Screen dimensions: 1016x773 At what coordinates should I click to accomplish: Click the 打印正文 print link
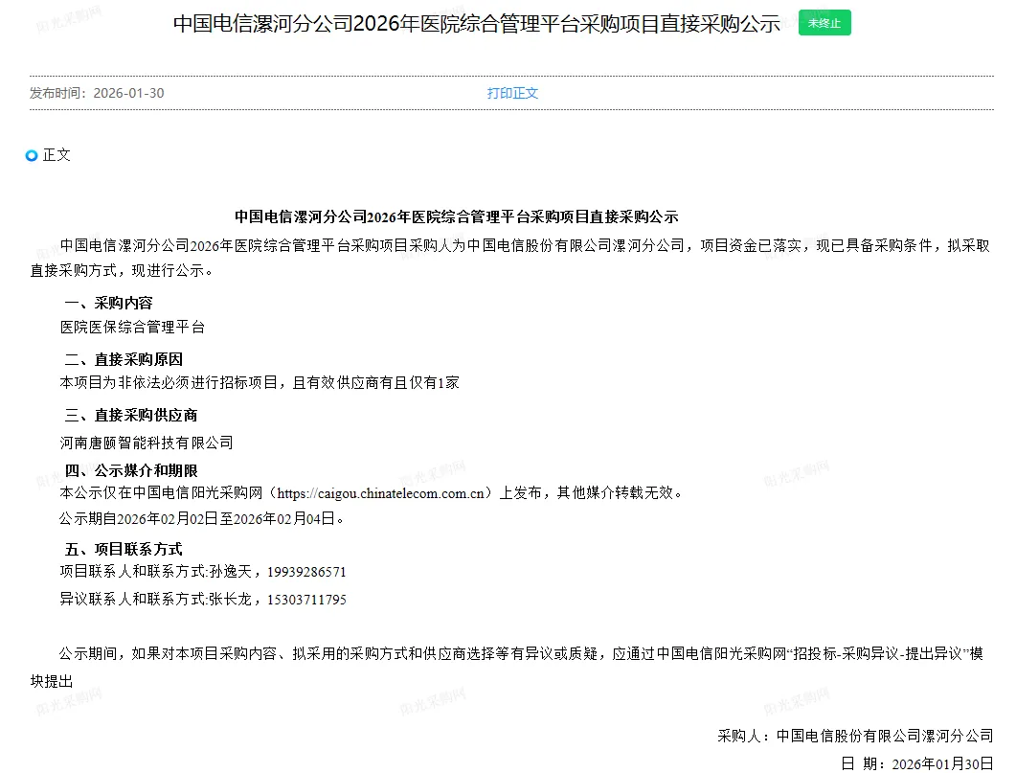(x=512, y=93)
